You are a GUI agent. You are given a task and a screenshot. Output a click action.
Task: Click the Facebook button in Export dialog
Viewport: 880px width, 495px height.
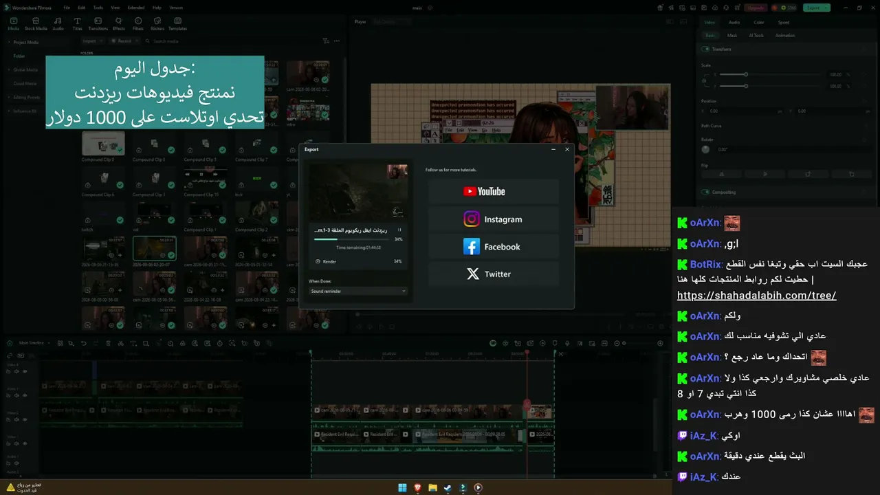(494, 247)
